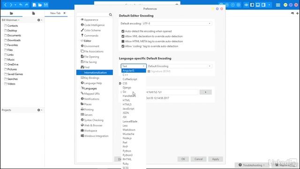Open the Default encoding UTF-8 dropdown
The image size is (300, 169).
coord(177,23)
